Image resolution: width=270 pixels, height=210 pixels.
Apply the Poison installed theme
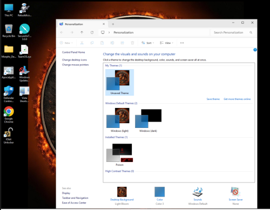(119, 154)
